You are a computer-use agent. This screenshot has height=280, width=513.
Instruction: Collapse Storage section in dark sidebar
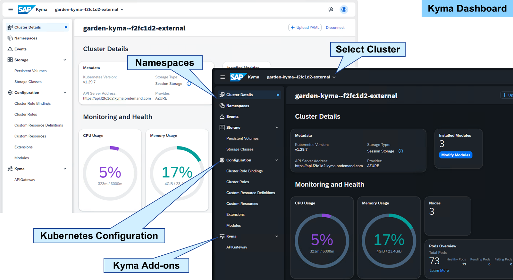pyautogui.click(x=277, y=127)
